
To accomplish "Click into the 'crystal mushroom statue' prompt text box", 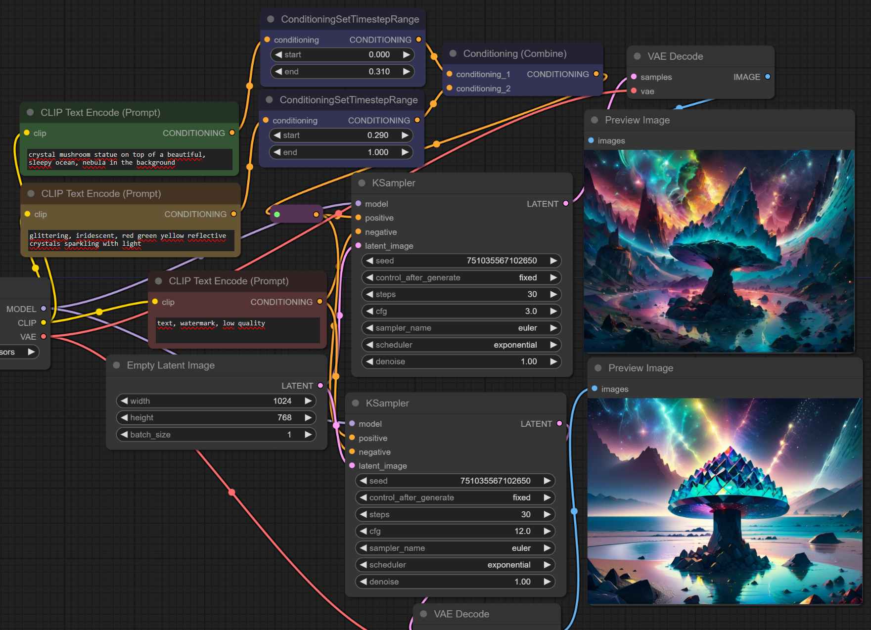I will click(x=130, y=159).
